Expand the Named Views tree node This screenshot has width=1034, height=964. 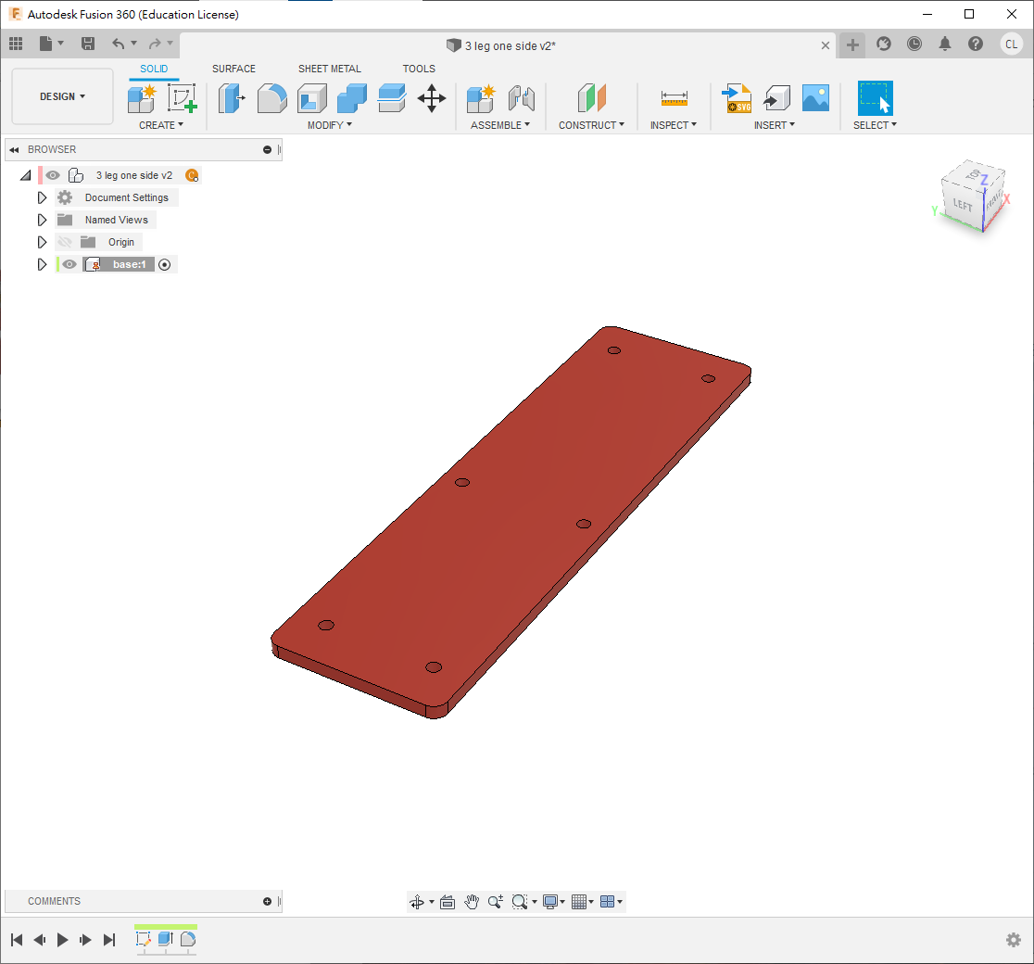tap(42, 220)
